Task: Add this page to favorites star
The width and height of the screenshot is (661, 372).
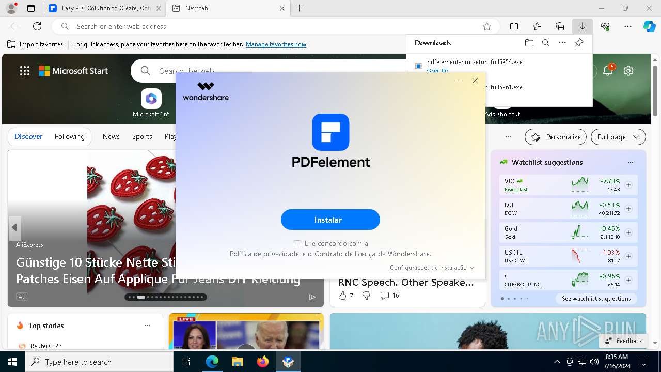Action: pyautogui.click(x=487, y=26)
